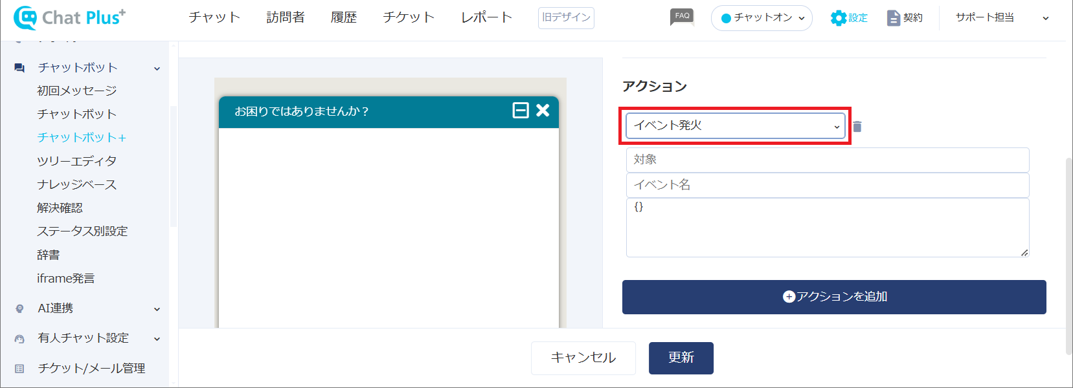Open 初回メッセージ in sidebar
Screen dimensions: 1073x388
tap(77, 91)
